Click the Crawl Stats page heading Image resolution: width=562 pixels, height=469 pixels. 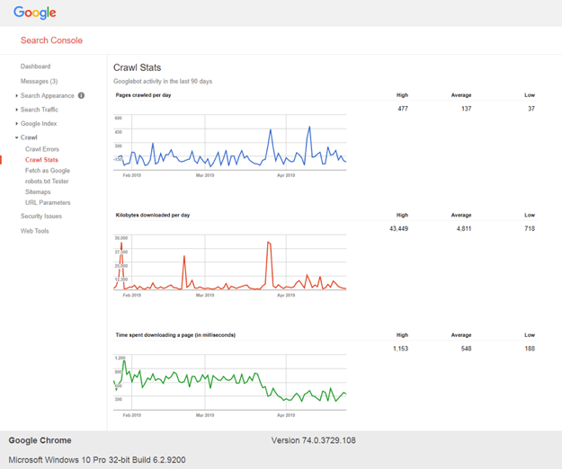tap(138, 67)
